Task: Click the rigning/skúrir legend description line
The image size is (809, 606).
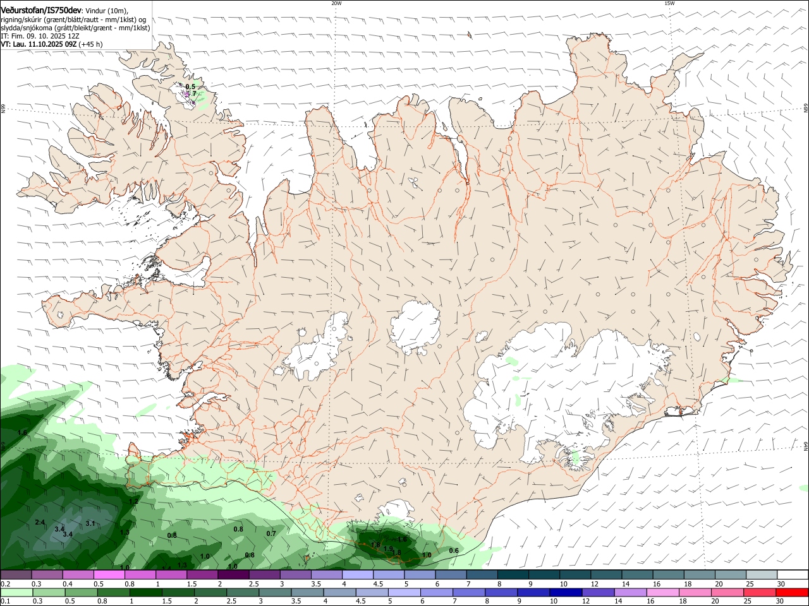Action: point(73,20)
